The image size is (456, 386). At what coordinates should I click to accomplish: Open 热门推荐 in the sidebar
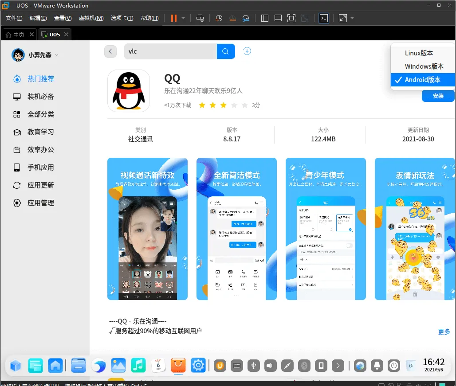(33, 79)
